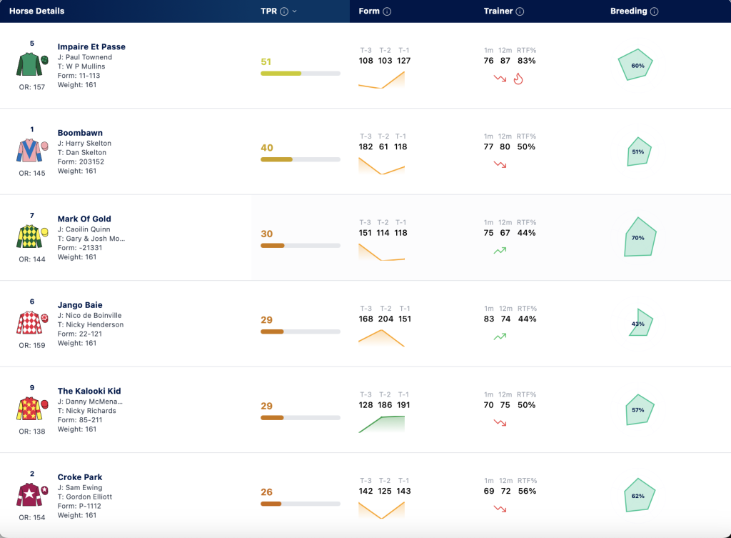Click Jango Baie 43% breeding radar chart
731x538 pixels.
(640, 322)
